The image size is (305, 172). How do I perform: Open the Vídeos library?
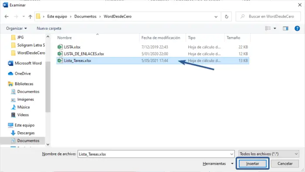[x=20, y=115]
